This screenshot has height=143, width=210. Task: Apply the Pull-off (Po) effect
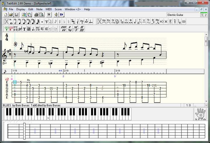coord(108,21)
